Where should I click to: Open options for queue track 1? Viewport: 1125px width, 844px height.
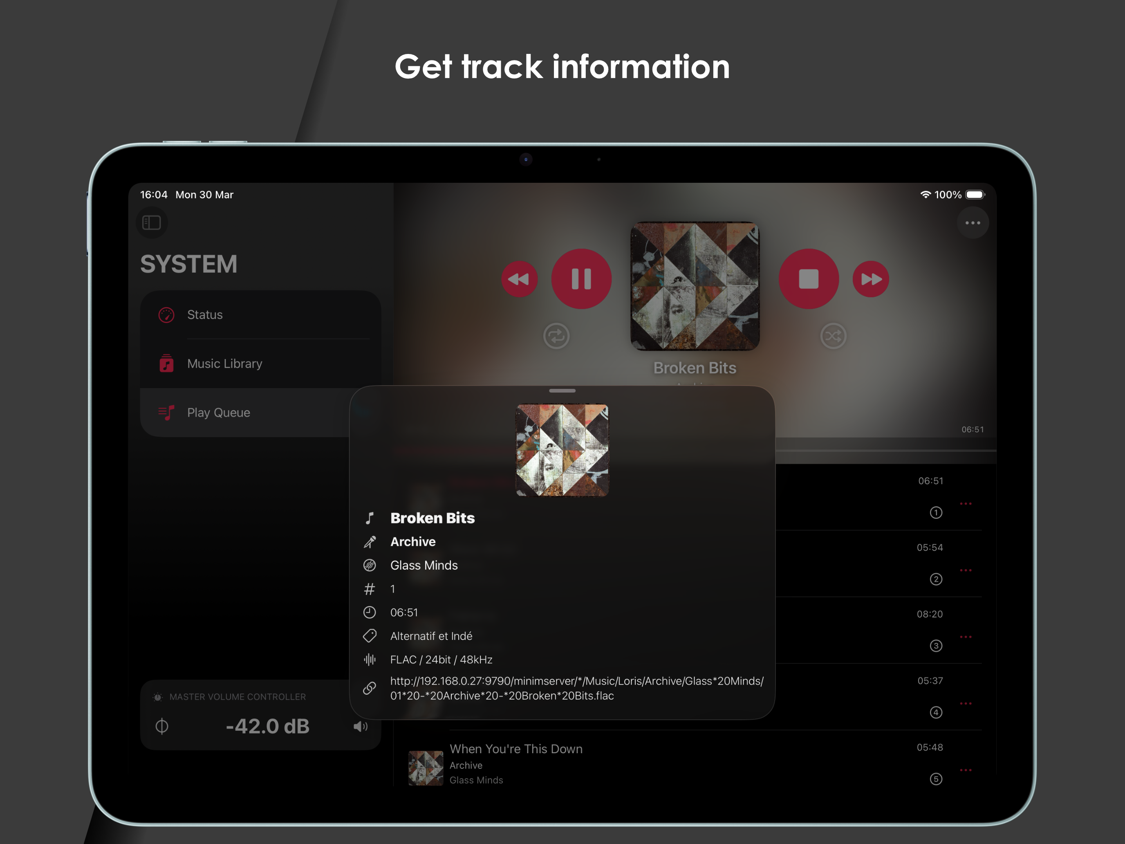[966, 504]
